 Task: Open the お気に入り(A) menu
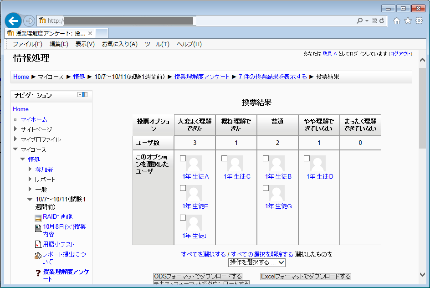119,44
